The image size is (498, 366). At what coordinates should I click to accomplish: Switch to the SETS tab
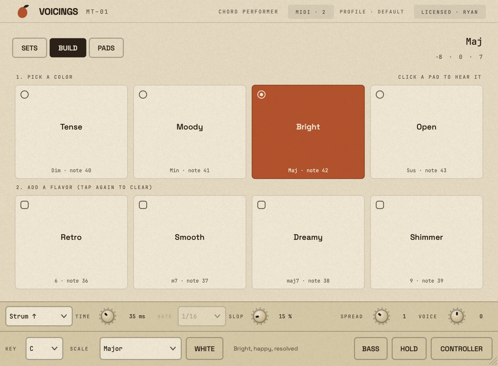[x=30, y=48]
